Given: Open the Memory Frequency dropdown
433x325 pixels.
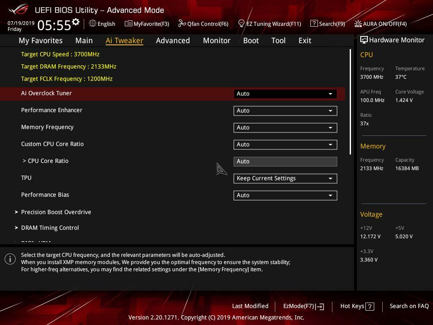Looking at the screenshot, I should [285, 128].
